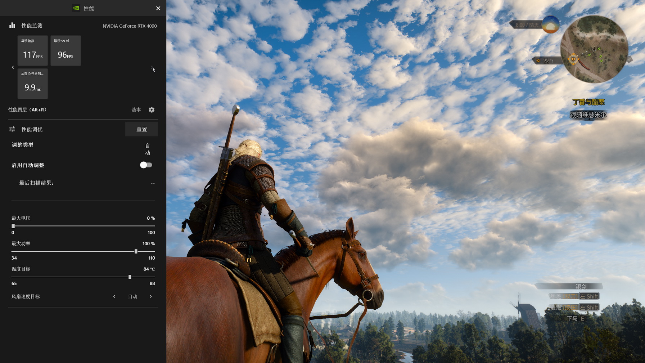Select the 117 FPS metric tile
The image size is (645, 363).
tap(33, 50)
